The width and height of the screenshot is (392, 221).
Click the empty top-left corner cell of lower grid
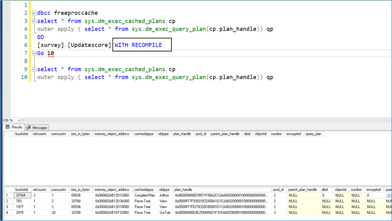[9, 190]
